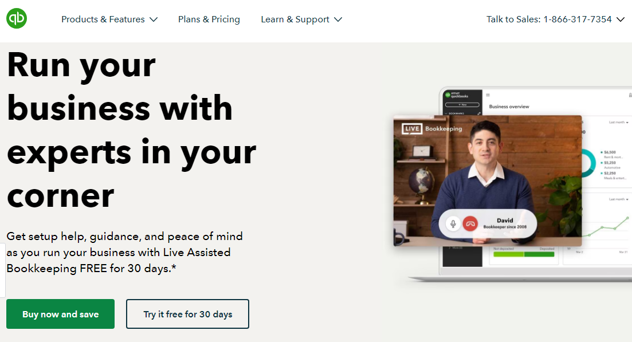Click the Business overview heading in the laptop screen
Screen dimensions: 632x342
coord(509,107)
